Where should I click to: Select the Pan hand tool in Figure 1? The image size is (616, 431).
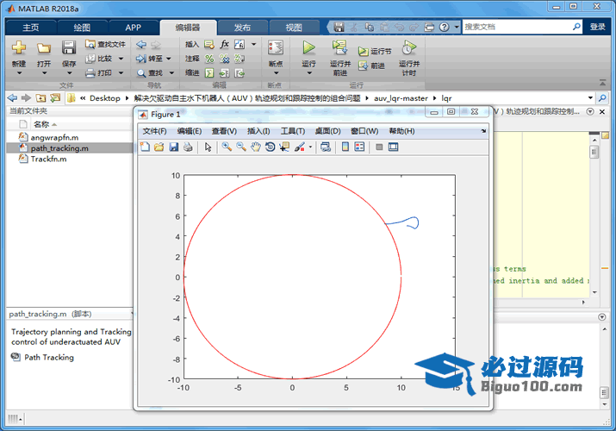256,147
